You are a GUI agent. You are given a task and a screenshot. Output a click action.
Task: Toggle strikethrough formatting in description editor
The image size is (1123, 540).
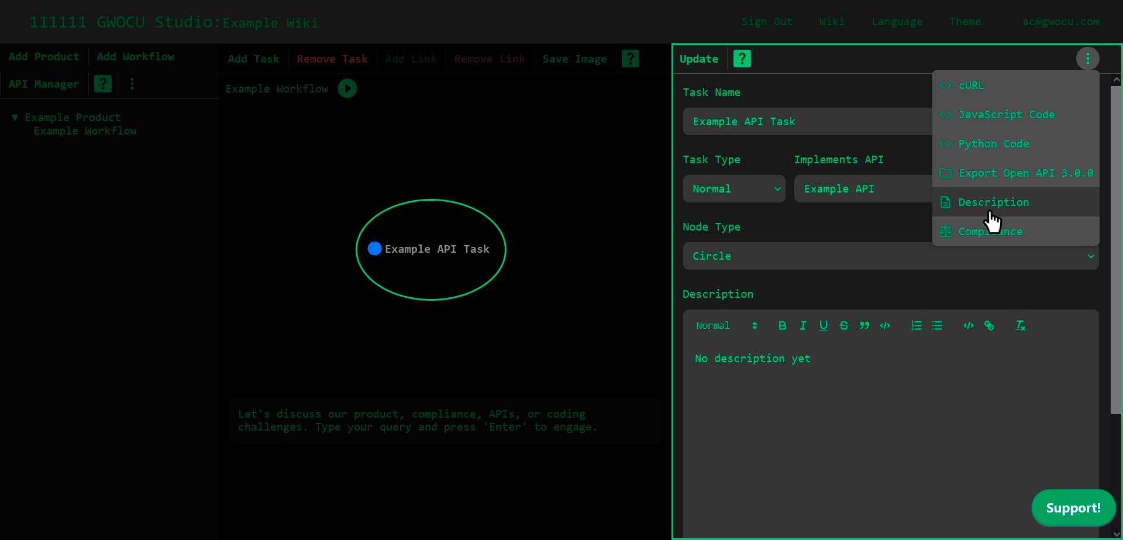point(844,325)
